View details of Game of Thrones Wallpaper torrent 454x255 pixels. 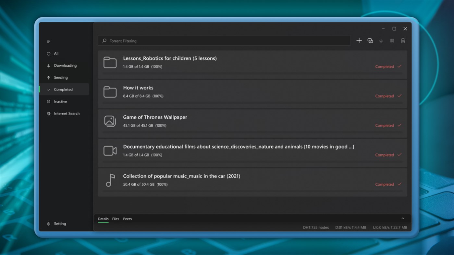click(155, 117)
